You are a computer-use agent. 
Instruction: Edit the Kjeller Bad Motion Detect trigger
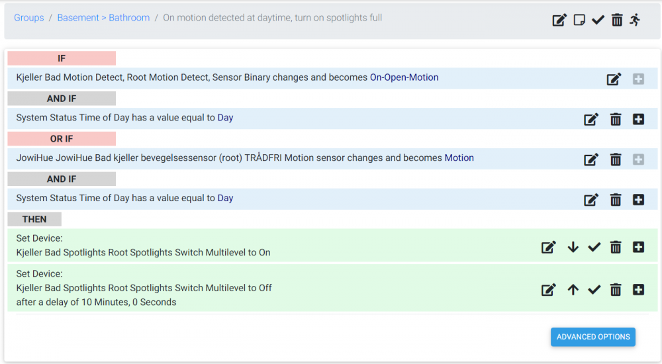pyautogui.click(x=614, y=79)
